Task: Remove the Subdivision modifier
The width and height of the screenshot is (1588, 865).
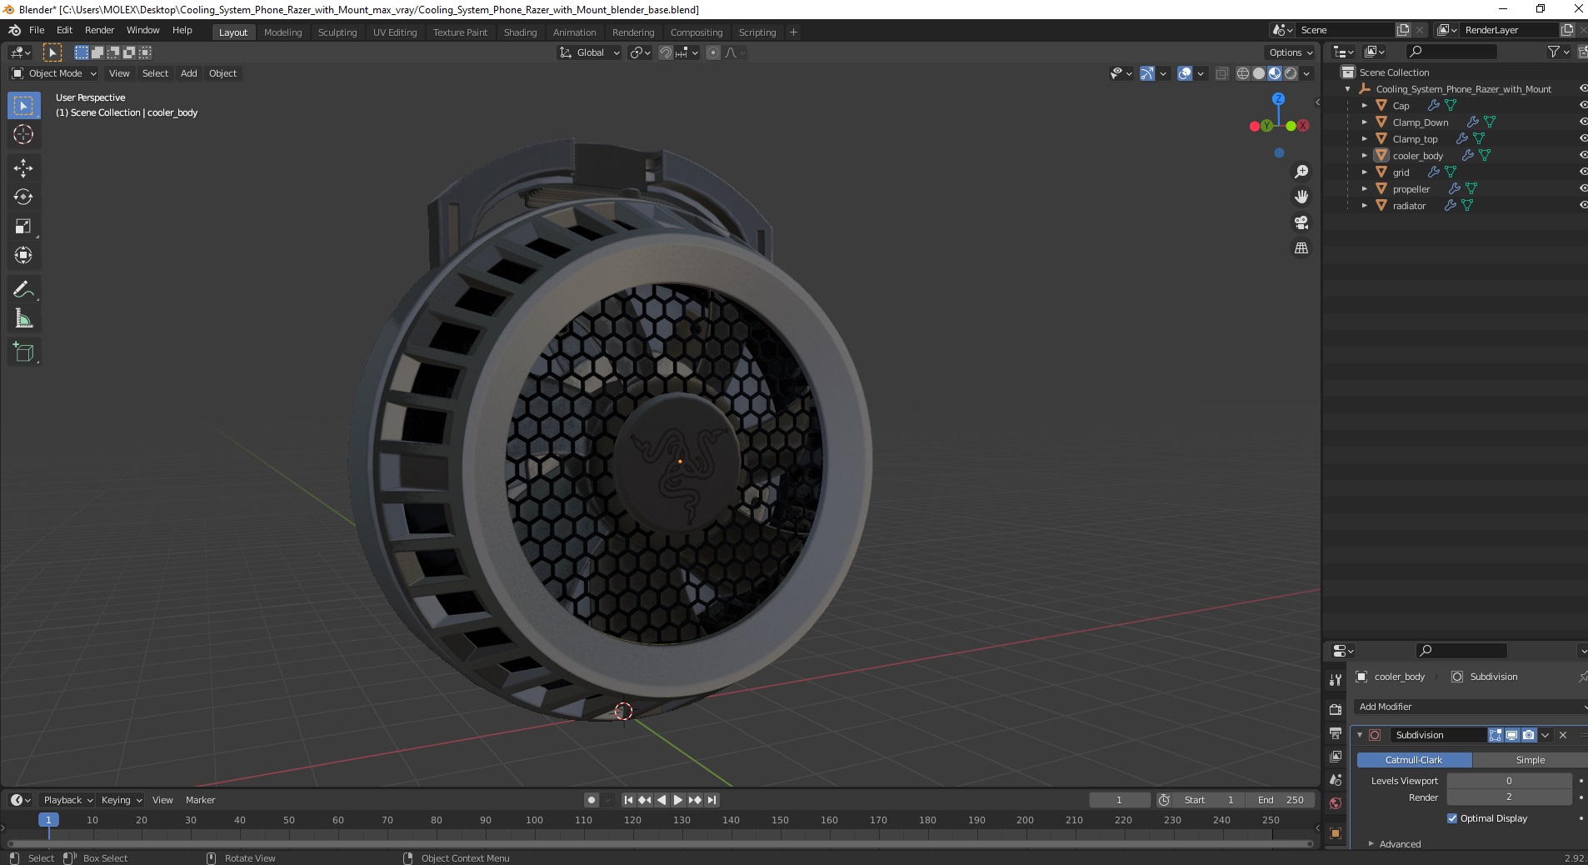Action: pyautogui.click(x=1563, y=735)
